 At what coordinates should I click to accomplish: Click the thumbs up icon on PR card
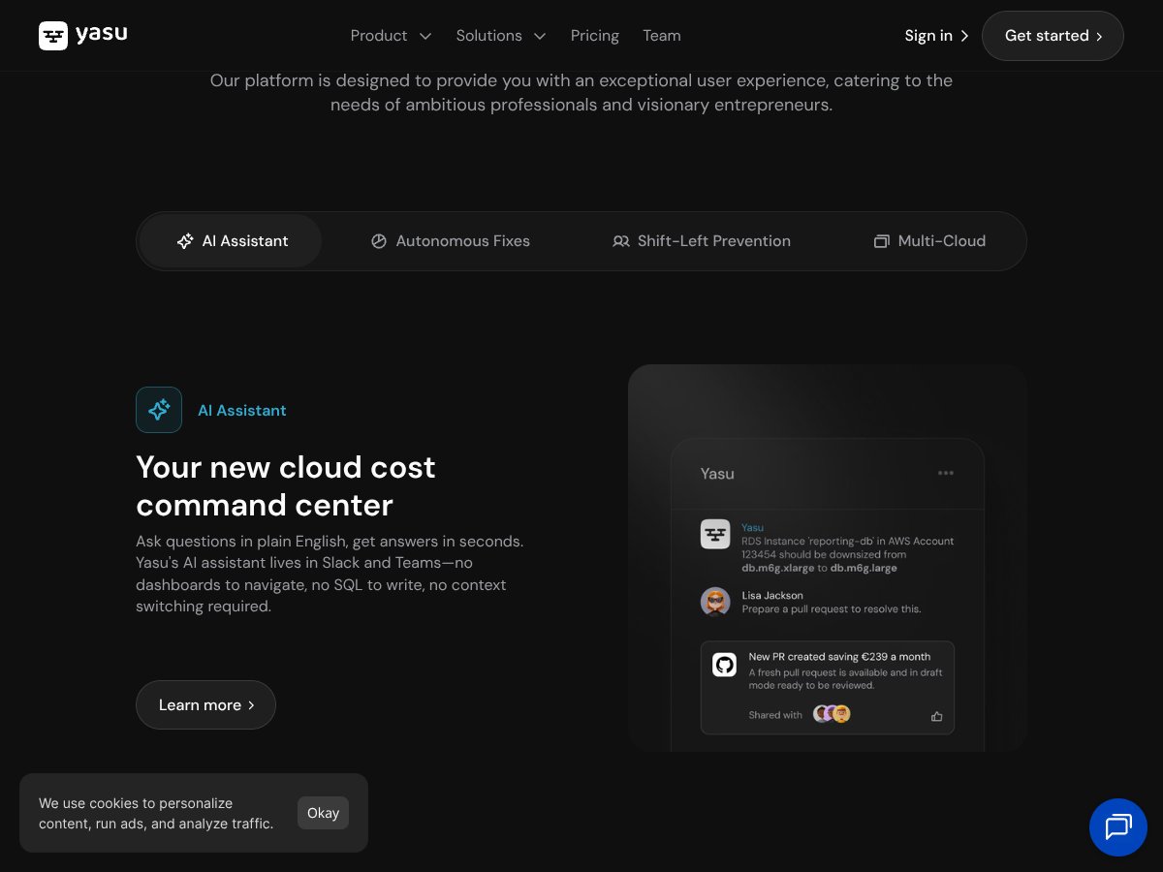click(936, 716)
